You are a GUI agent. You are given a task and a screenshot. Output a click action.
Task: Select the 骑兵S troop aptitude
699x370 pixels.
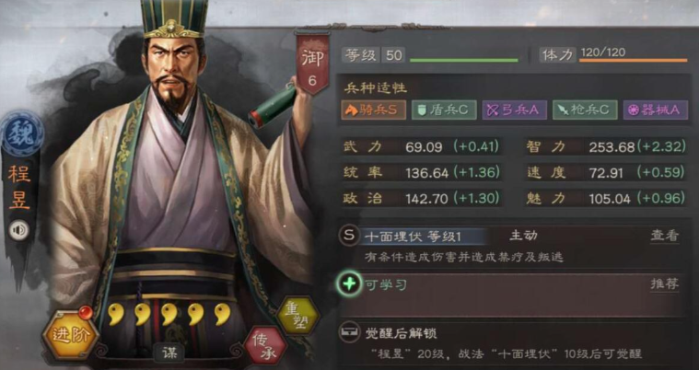(x=374, y=110)
